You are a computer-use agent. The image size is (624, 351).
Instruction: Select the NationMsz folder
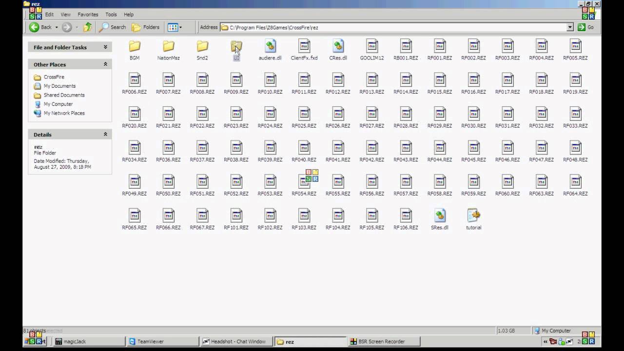click(x=169, y=50)
